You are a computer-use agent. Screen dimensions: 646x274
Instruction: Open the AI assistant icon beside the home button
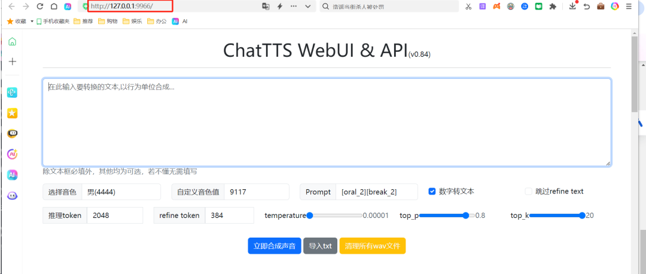(x=67, y=6)
